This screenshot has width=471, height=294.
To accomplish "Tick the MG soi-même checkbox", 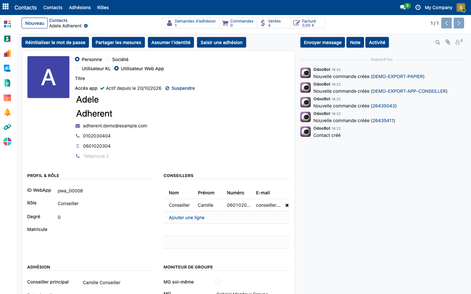I will (218, 282).
